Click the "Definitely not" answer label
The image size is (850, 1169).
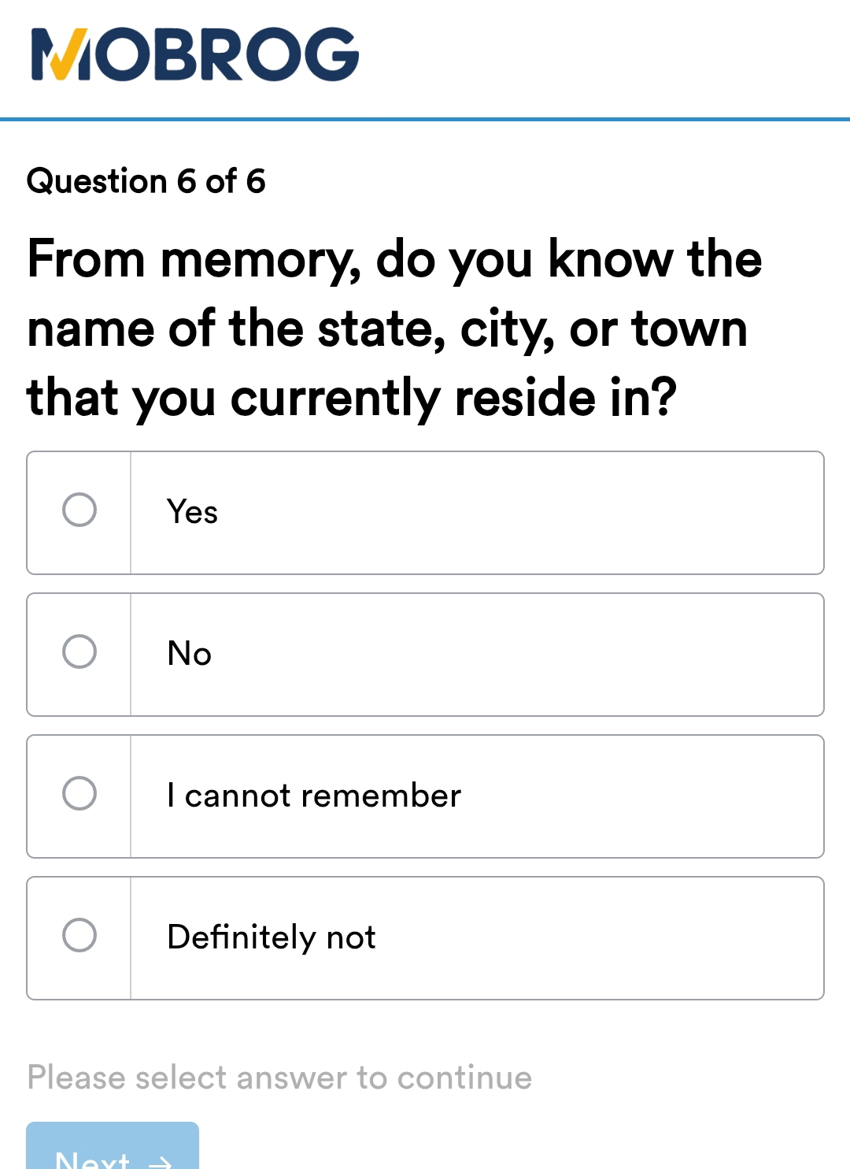click(x=271, y=936)
